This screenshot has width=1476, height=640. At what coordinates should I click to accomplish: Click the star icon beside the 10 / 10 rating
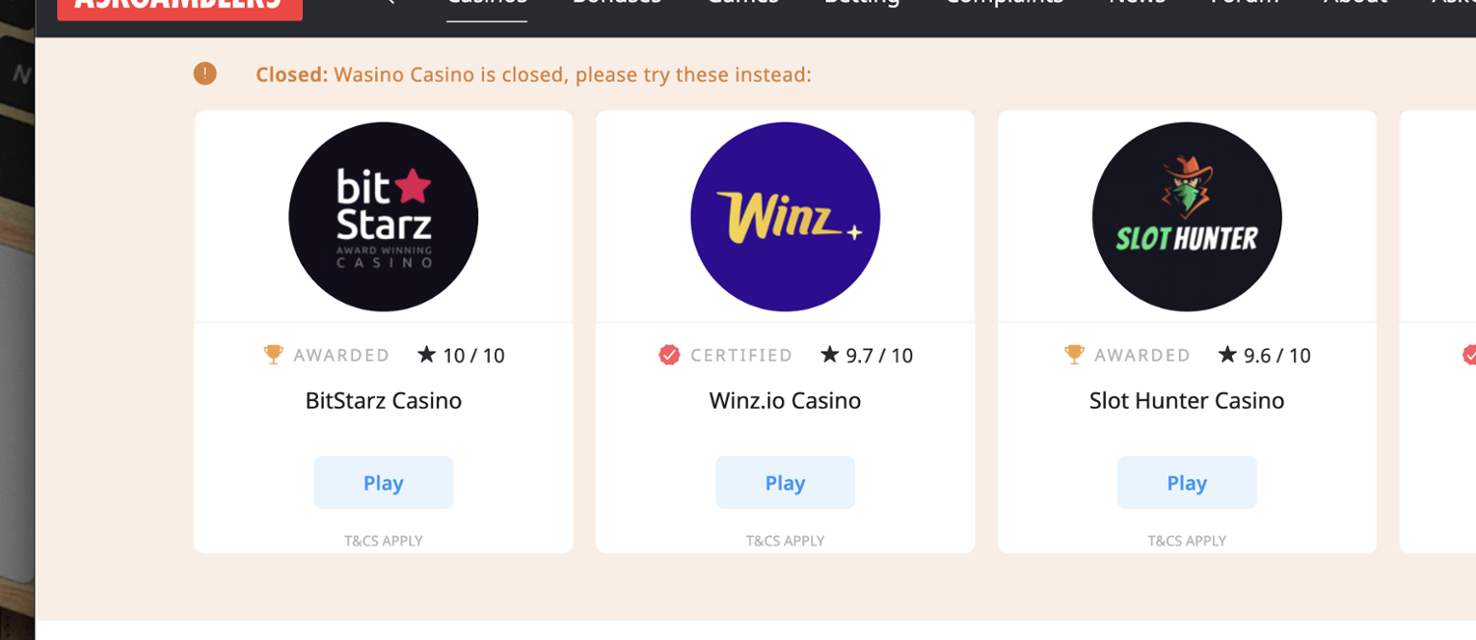[x=426, y=354]
